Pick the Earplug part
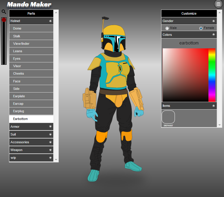This screenshot has height=197, width=224. (31, 111)
